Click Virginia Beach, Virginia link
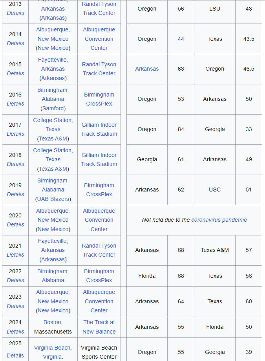The image size is (265, 361). click(x=53, y=352)
